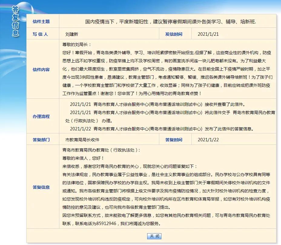This screenshot has height=245, width=281.
Task: Select the 写信人 label
Action: coord(40,34)
